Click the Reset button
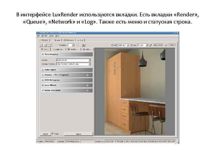 click(45, 134)
